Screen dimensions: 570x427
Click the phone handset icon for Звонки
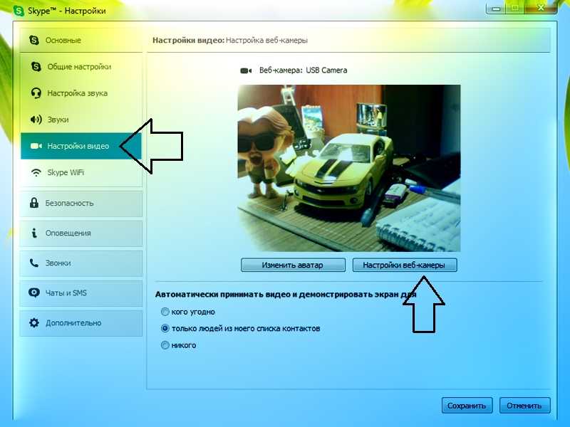tap(33, 263)
